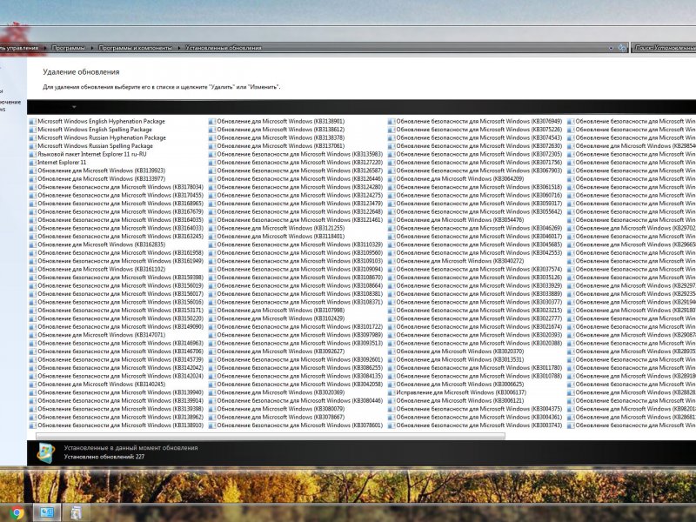The image size is (696, 522).
Task: Select the update KB3140245
Action: (101, 385)
